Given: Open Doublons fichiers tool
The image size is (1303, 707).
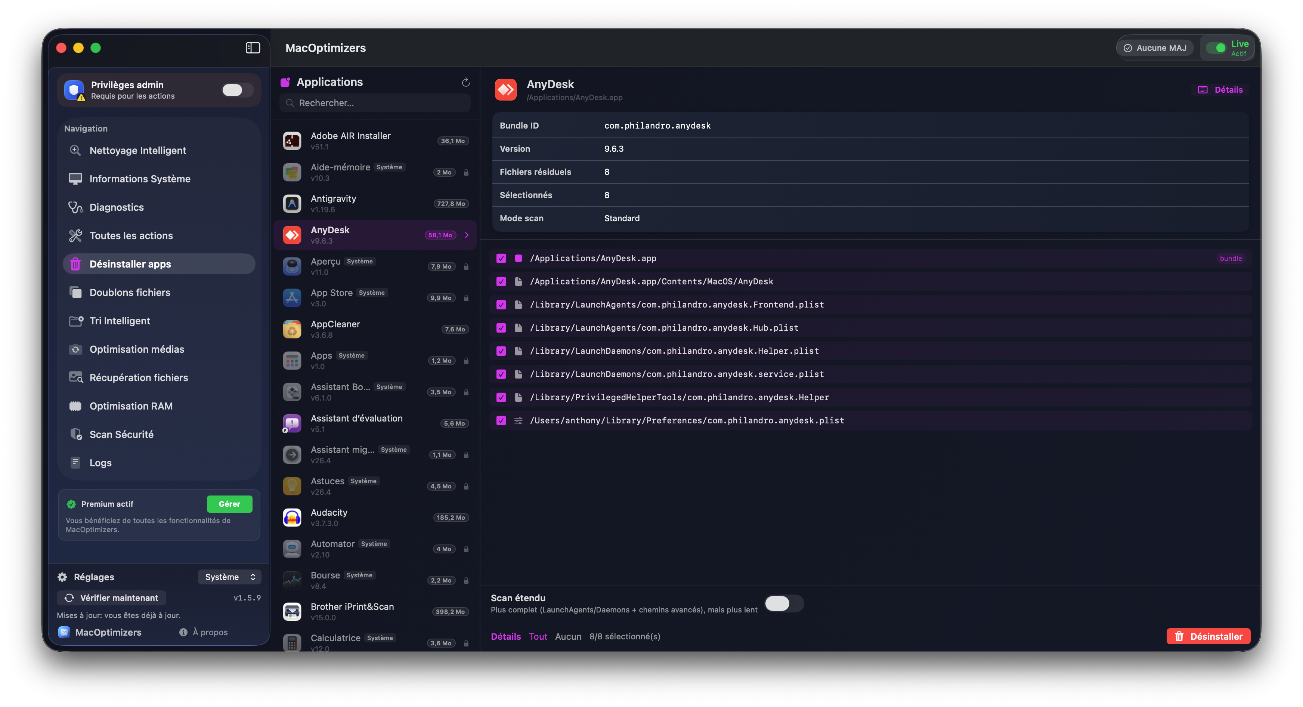Looking at the screenshot, I should click(x=130, y=292).
